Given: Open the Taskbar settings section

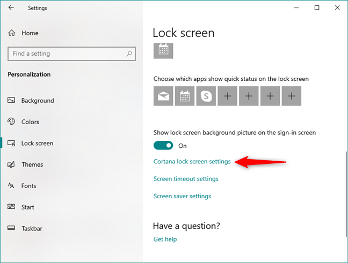Looking at the screenshot, I should pos(32,229).
